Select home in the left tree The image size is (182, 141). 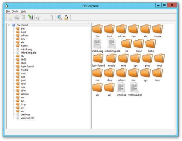pos(24,46)
